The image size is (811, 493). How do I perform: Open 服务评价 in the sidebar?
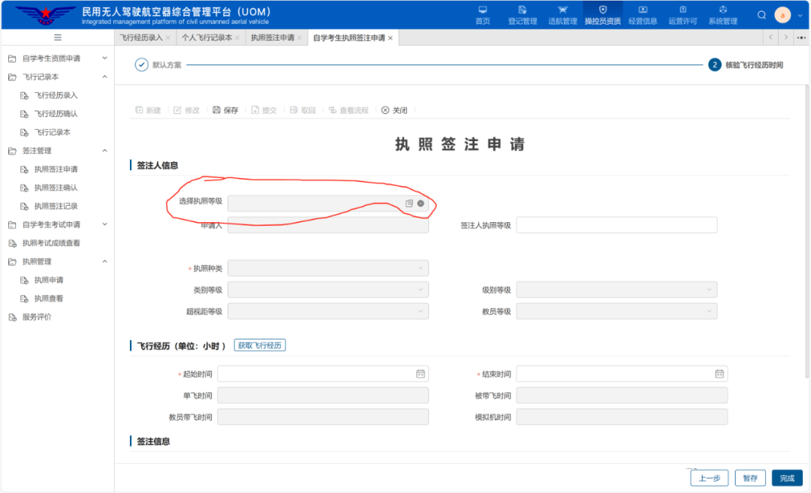(37, 317)
